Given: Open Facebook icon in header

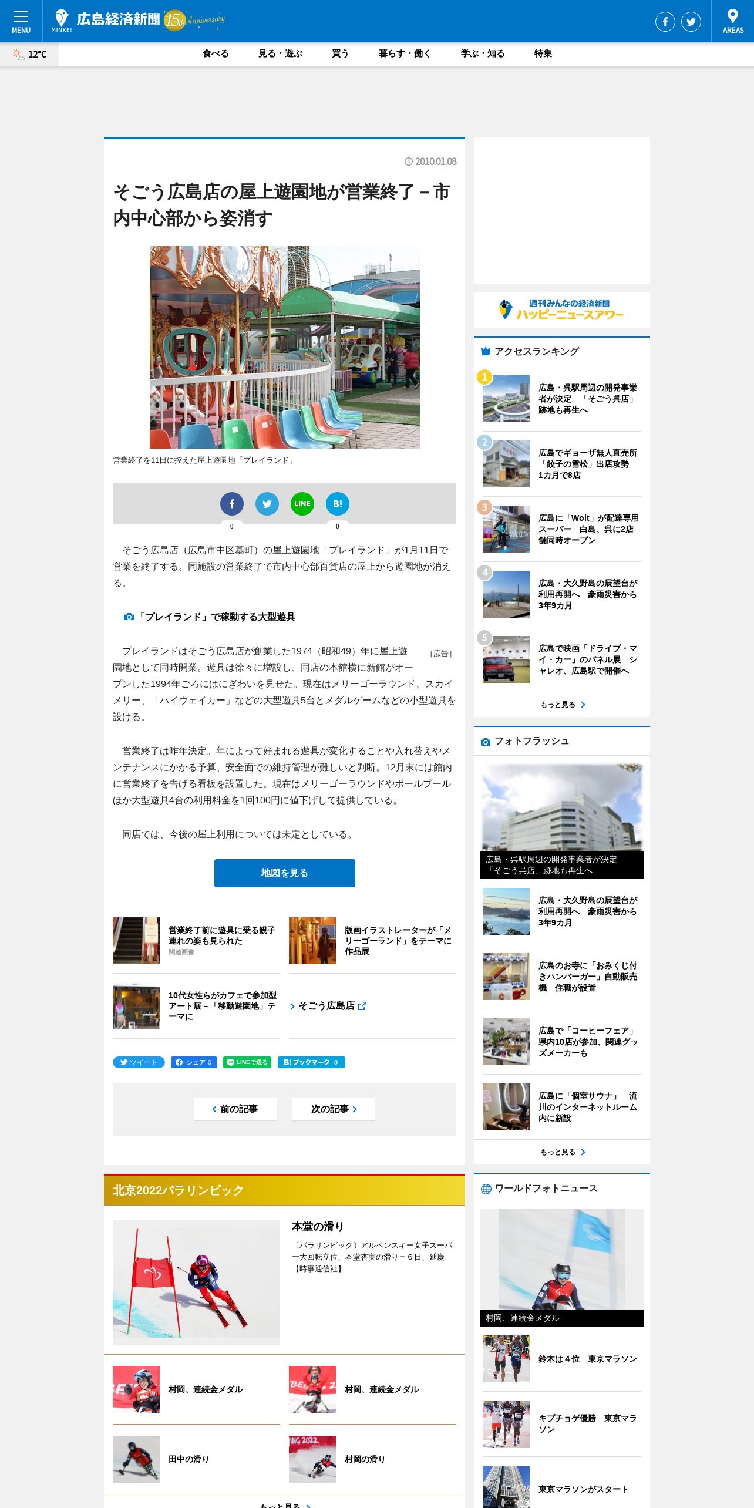Looking at the screenshot, I should (665, 22).
